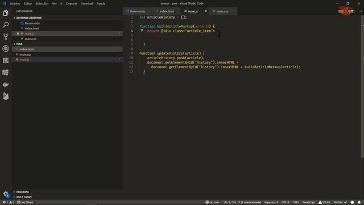Click the Visual Studio Code logo in title bar
The image size is (364, 205).
point(4,3)
